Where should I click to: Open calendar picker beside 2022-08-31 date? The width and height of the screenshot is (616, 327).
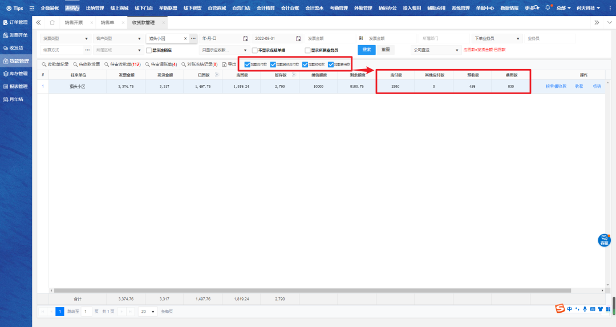point(298,39)
